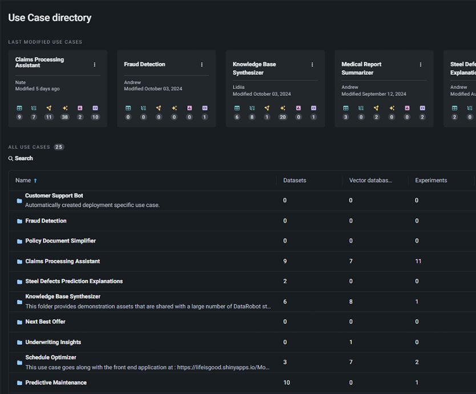Click folder icon beside Fraud Detection row
Screen dimensions: 476x394
pos(19,221)
